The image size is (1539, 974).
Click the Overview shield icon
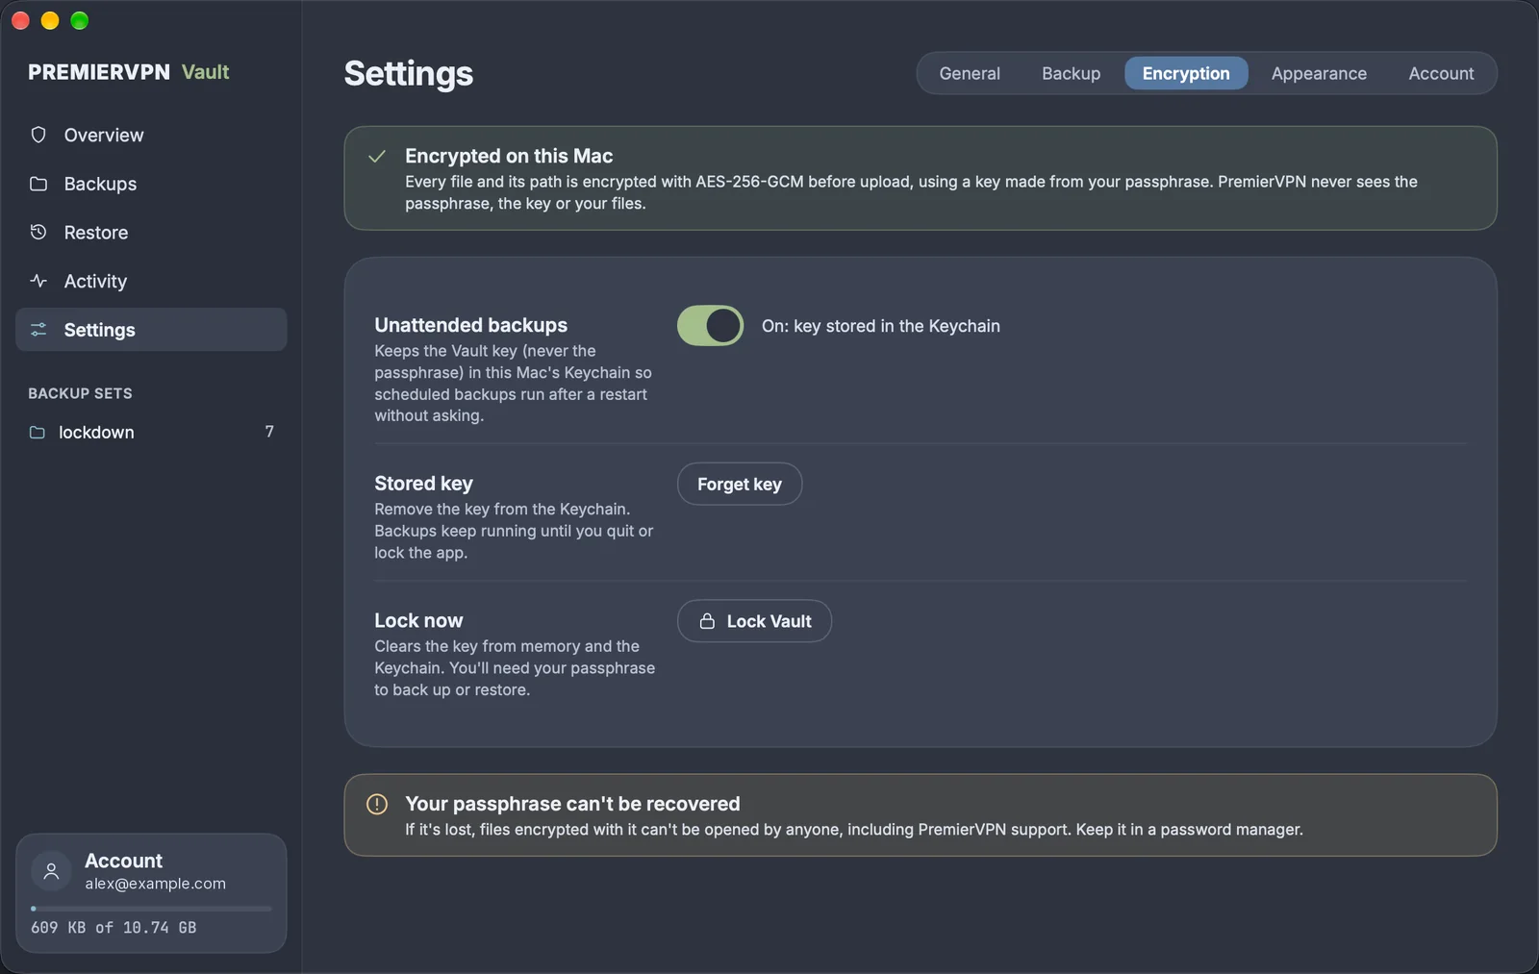pyautogui.click(x=38, y=135)
